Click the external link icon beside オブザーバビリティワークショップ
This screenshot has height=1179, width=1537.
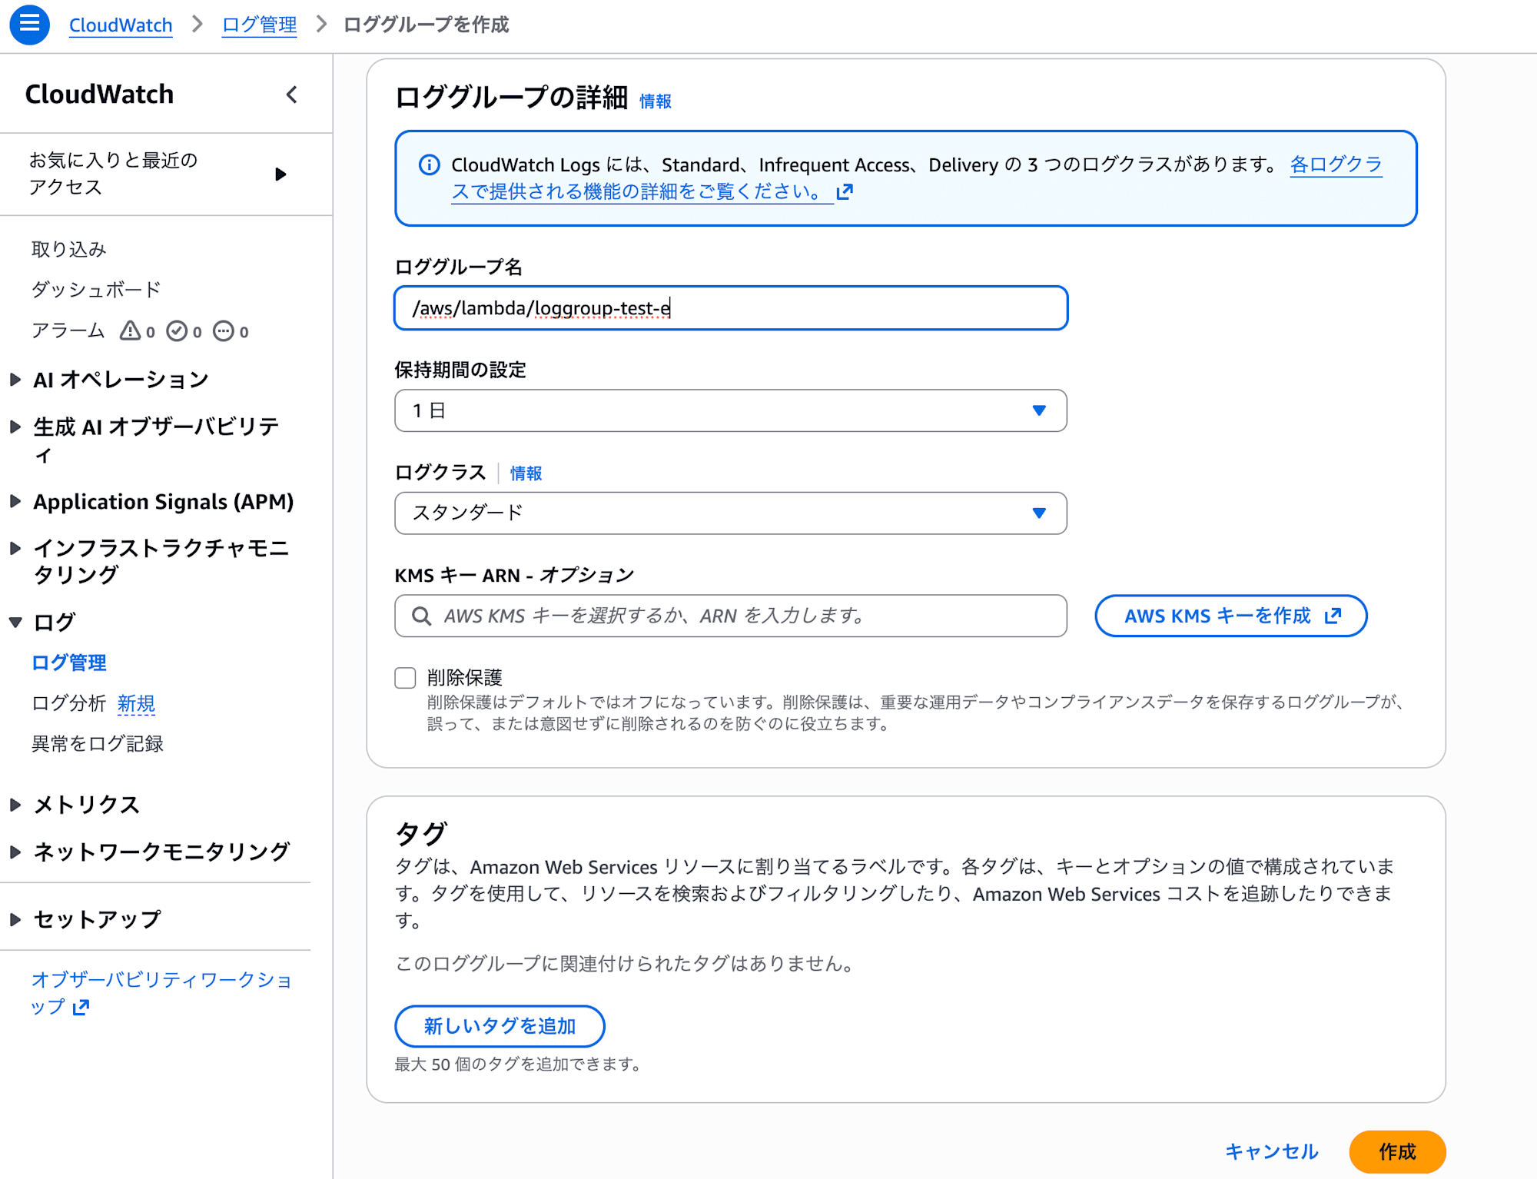pos(81,1007)
